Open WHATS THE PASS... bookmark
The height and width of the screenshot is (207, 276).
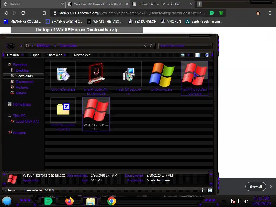point(104,22)
